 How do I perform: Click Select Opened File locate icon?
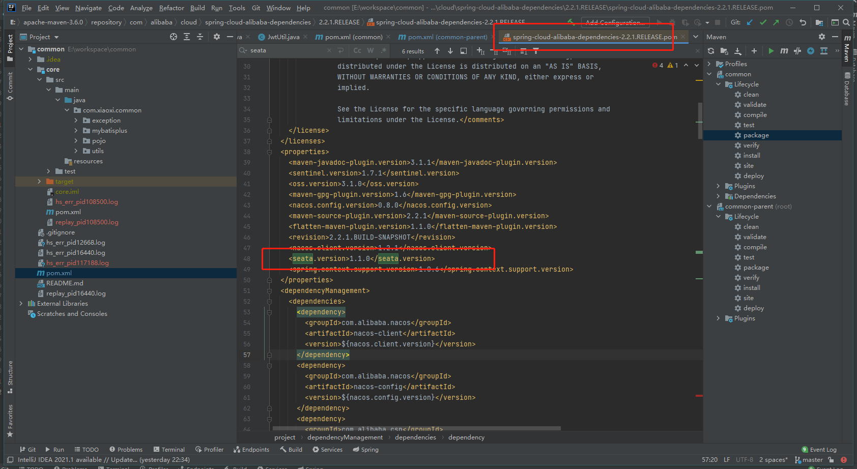[174, 37]
